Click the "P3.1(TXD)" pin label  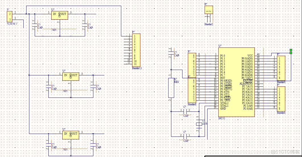pyautogui.click(x=226, y=84)
